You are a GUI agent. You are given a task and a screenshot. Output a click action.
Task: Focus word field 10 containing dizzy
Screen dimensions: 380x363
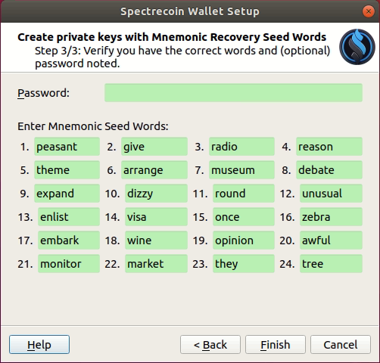tap(156, 194)
